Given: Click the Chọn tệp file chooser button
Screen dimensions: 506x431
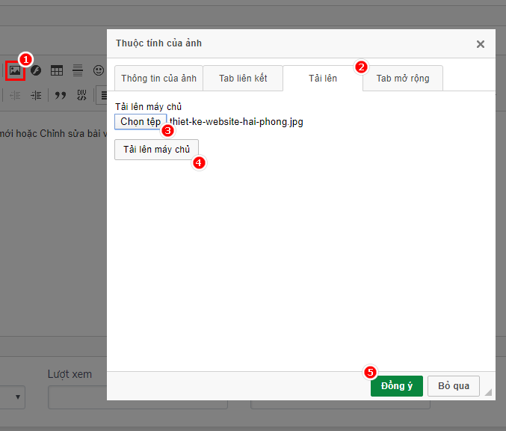Looking at the screenshot, I should (141, 121).
